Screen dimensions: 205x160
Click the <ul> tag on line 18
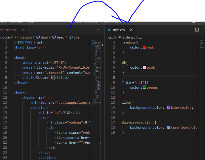pos(51,128)
